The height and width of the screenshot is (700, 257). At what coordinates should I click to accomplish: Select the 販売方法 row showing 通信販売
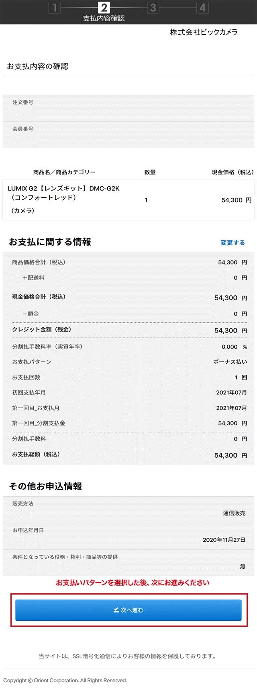pyautogui.click(x=128, y=508)
